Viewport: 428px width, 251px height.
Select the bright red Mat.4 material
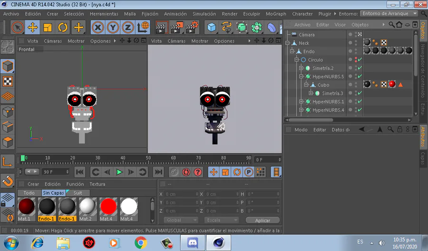tap(108, 210)
